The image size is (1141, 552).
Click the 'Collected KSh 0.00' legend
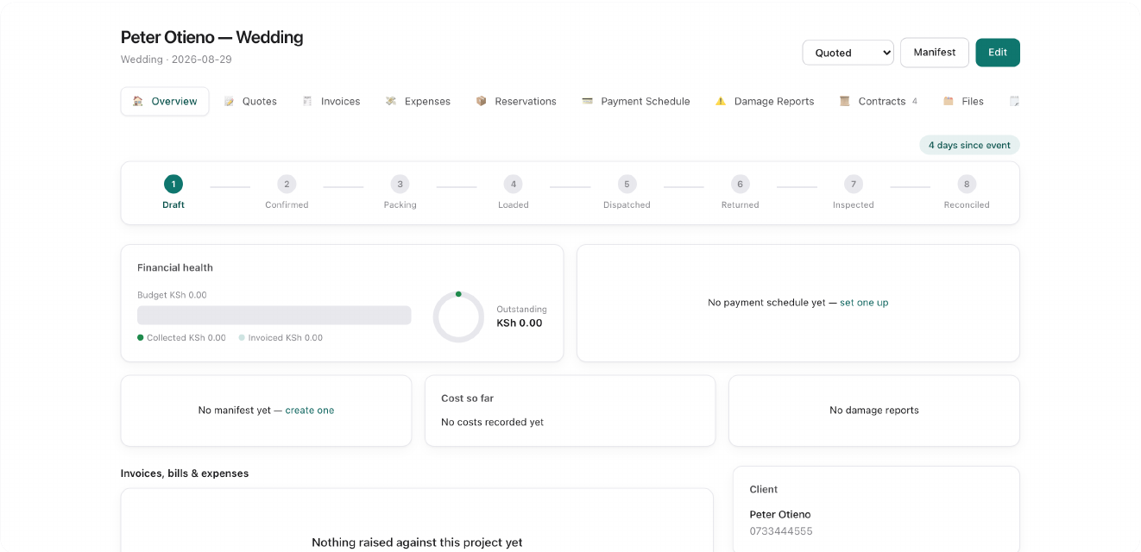(181, 338)
